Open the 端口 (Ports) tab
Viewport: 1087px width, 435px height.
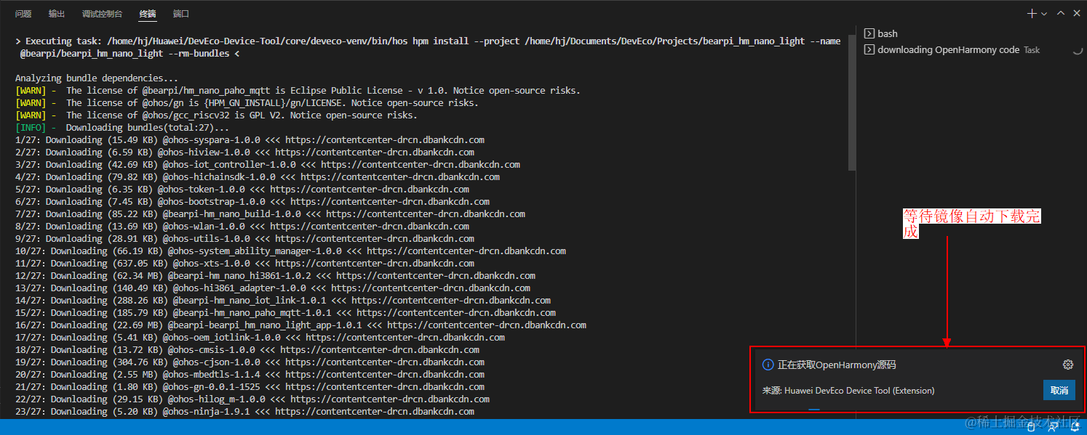[x=181, y=14]
